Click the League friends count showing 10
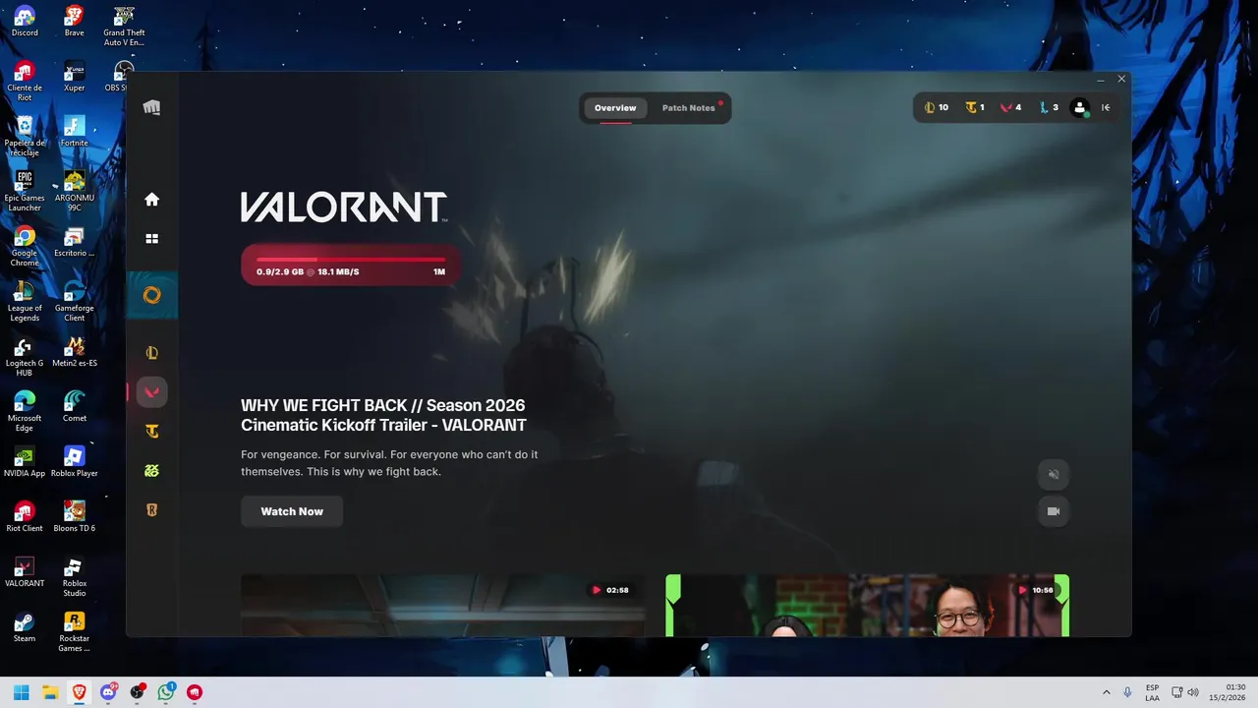 (936, 107)
